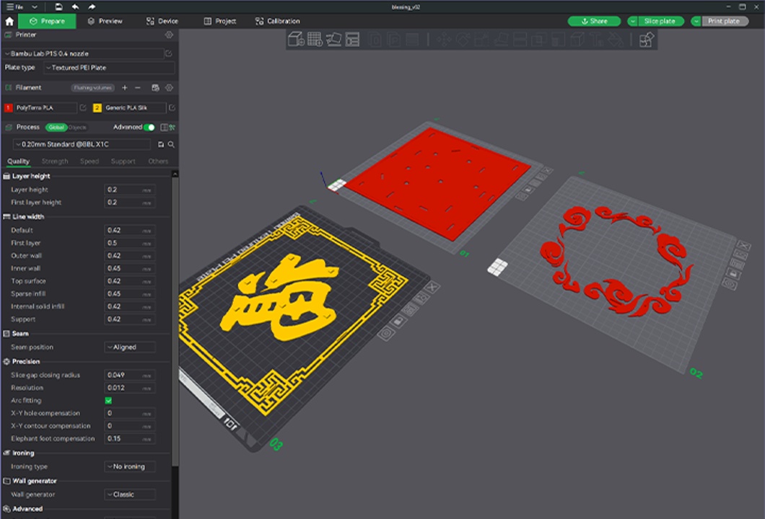
Task: Uncheck the Arc fitting checkbox
Action: (108, 401)
